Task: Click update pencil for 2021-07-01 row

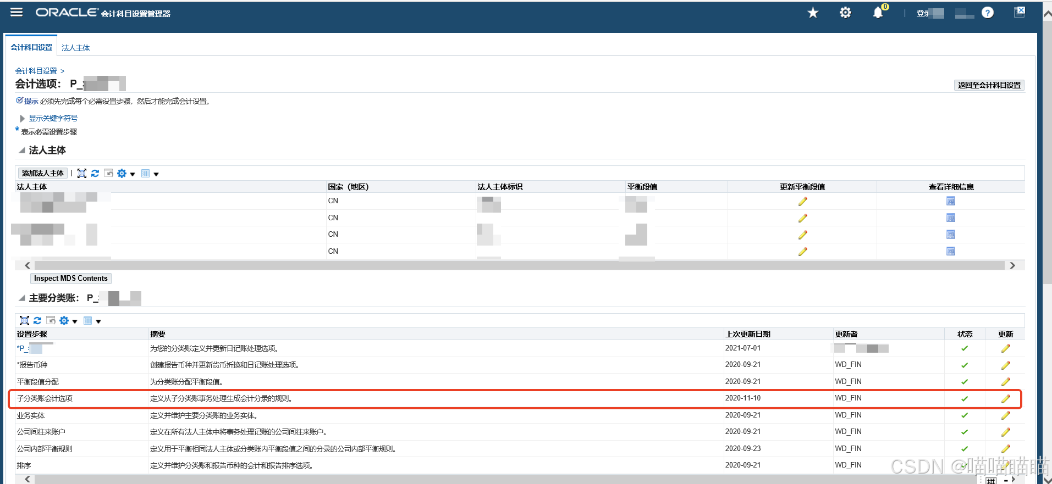Action: (x=1006, y=348)
